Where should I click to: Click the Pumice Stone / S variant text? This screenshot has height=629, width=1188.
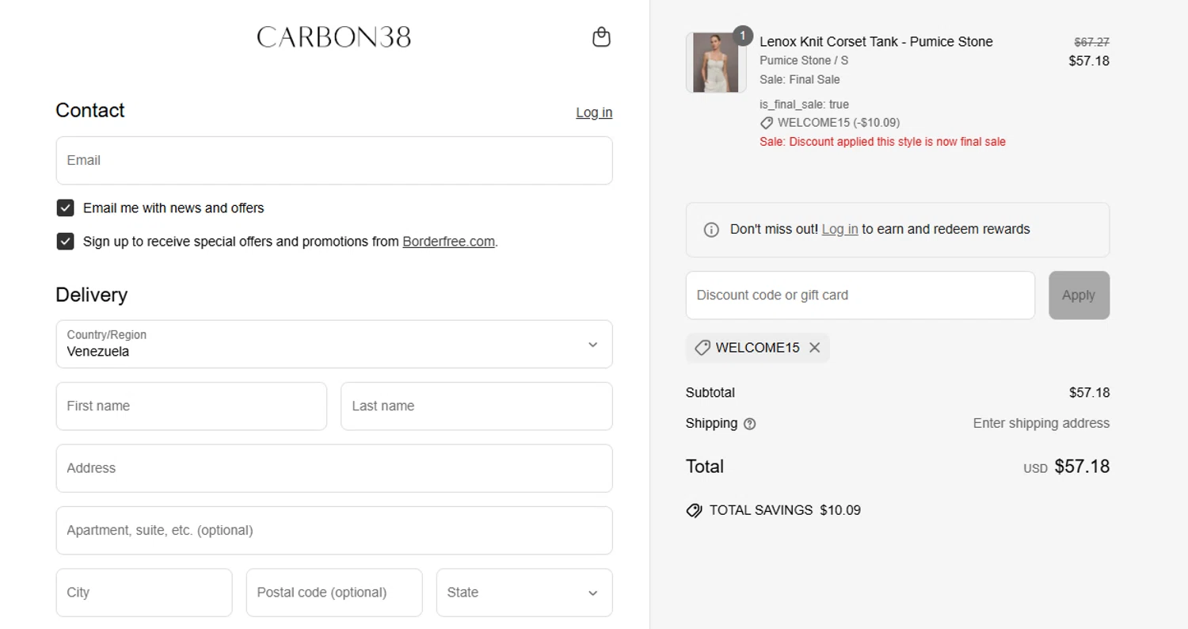804,60
